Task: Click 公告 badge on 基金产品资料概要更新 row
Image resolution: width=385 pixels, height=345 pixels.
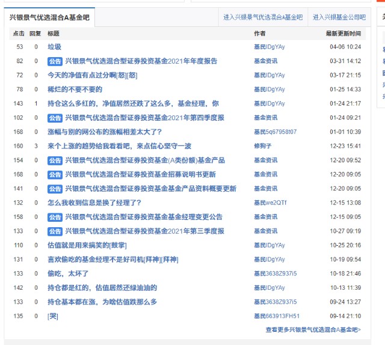Action: pyautogui.click(x=55, y=189)
